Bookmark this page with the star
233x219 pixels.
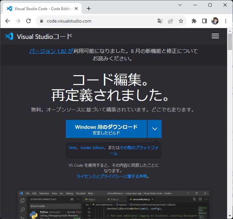(181, 21)
